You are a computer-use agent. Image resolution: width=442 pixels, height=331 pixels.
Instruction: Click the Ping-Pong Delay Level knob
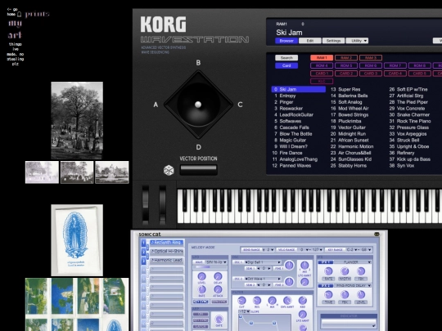point(361,295)
